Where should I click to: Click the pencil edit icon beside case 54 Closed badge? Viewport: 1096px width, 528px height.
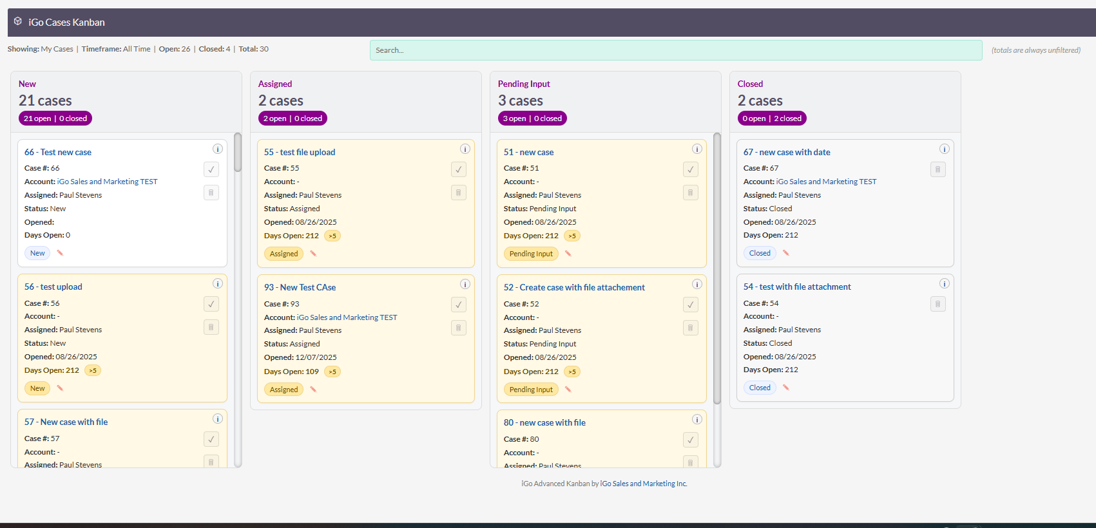(x=786, y=388)
